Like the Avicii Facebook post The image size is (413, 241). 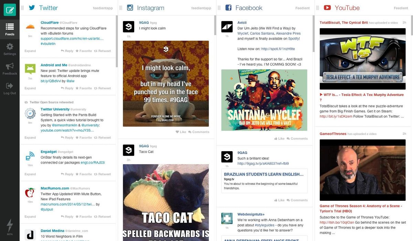[x=279, y=138]
